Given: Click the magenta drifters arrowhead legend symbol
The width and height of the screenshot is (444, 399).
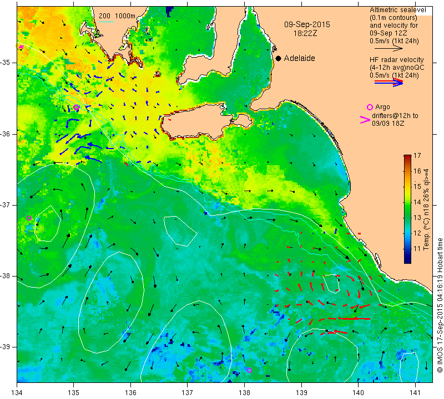Looking at the screenshot, I should click(x=365, y=120).
